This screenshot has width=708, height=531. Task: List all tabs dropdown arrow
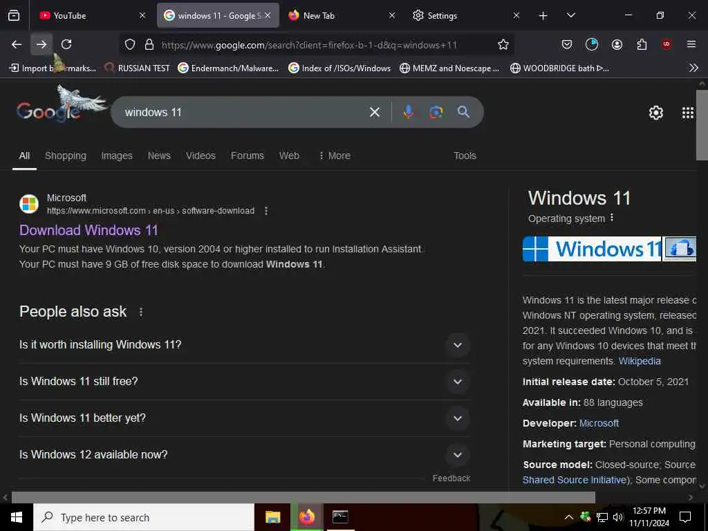pyautogui.click(x=570, y=16)
